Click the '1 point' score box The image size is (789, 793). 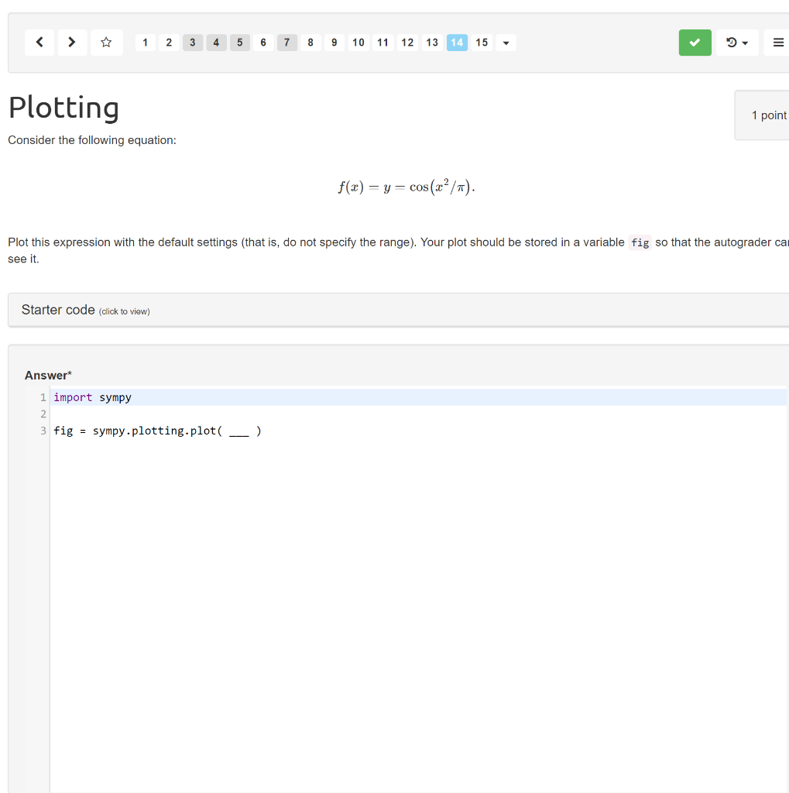coord(762,115)
